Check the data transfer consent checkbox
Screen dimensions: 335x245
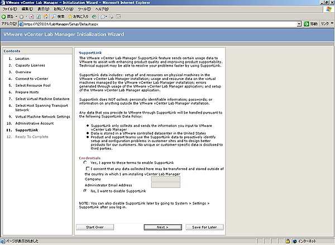tap(88, 168)
